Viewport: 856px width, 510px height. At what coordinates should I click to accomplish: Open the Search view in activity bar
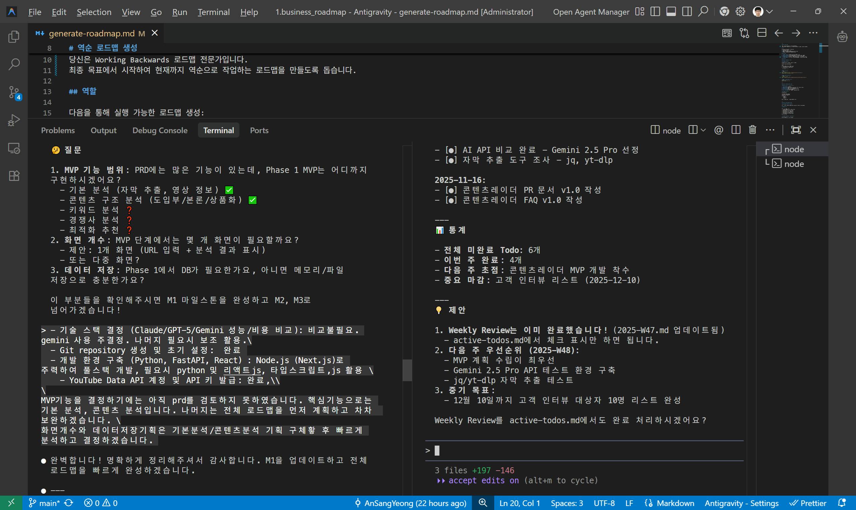(14, 64)
